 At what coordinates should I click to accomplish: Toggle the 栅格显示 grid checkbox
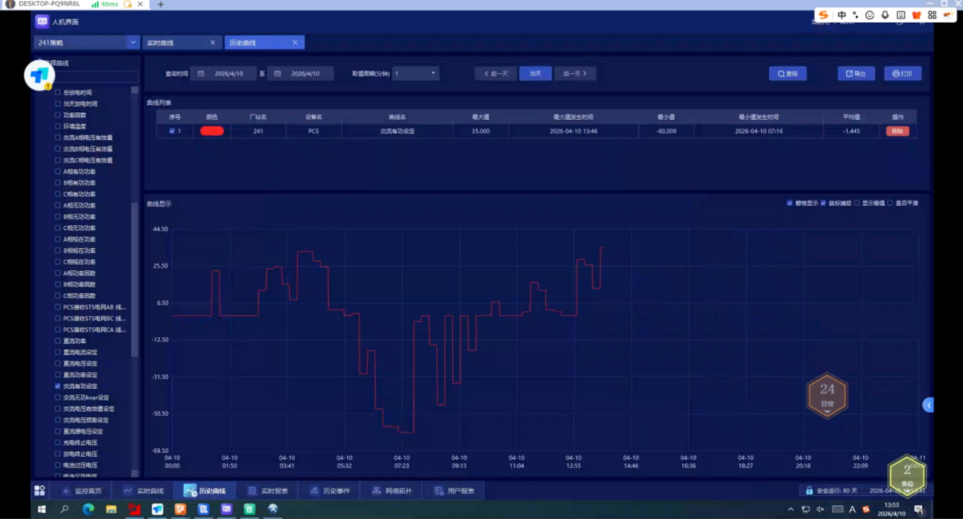tap(789, 203)
